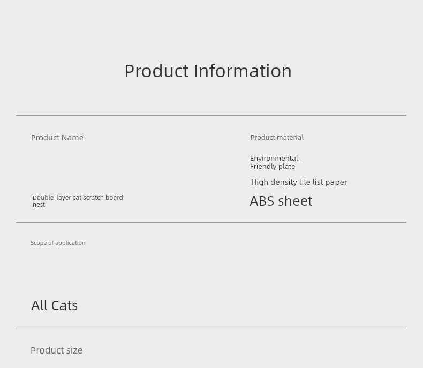
Task: Select the Environmental-Friendly plate text
Action: tap(275, 162)
